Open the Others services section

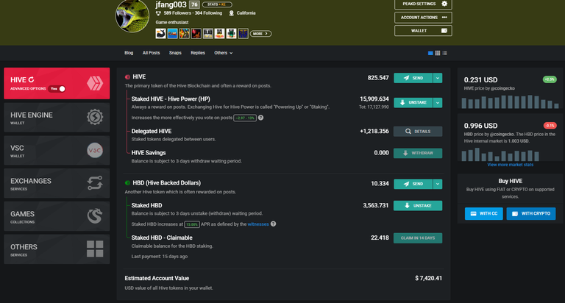(57, 249)
